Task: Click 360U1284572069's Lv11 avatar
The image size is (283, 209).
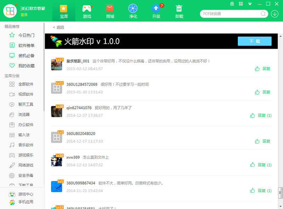Action: pyautogui.click(x=57, y=88)
